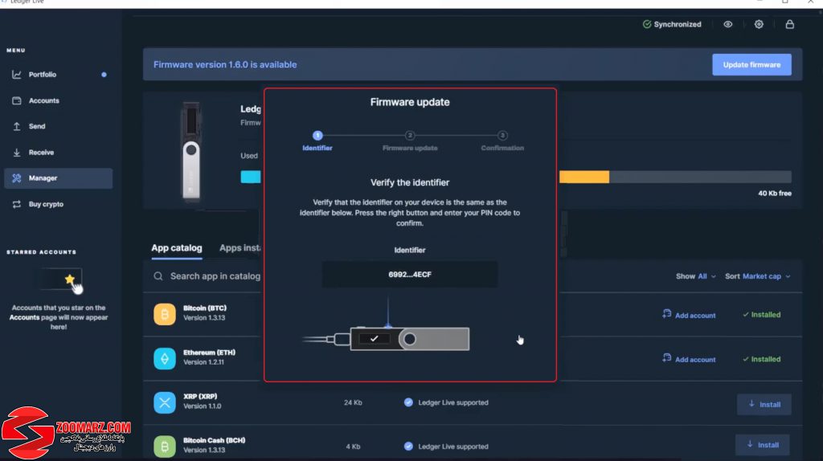Click the search magnifier icon

(158, 275)
